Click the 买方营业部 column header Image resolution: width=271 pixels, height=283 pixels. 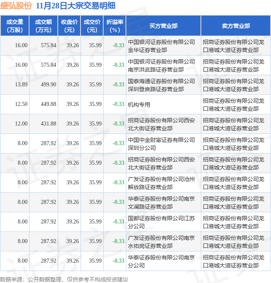[x=163, y=26]
